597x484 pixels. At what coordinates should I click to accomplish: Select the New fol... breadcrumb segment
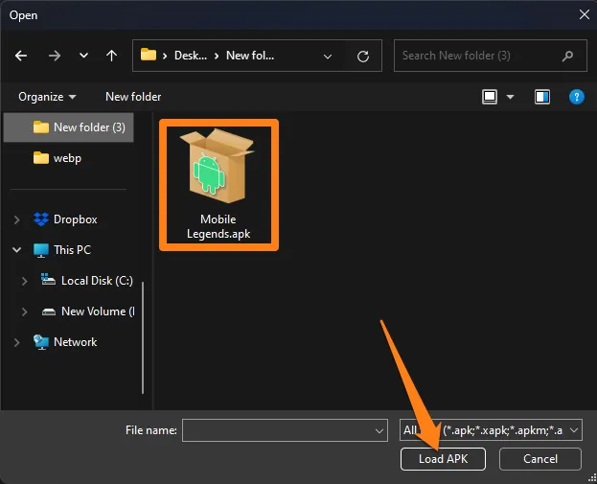coord(250,56)
